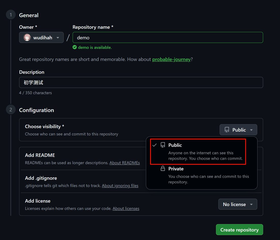Click the repo icon in Public dropdown button
Image resolution: width=280 pixels, height=240 pixels.
(x=227, y=130)
